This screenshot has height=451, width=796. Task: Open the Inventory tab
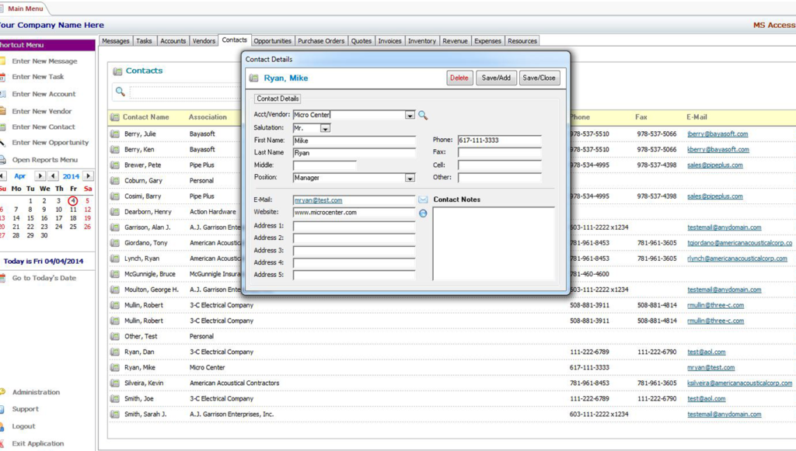coord(422,41)
